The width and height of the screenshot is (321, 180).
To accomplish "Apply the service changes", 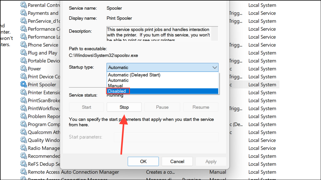I will tap(211, 161).
